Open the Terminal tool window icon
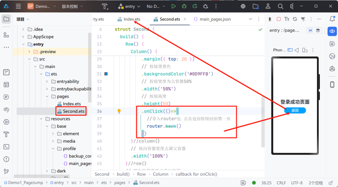 pos(7,147)
